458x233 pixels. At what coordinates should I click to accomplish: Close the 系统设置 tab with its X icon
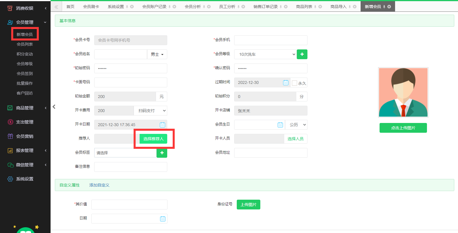click(x=132, y=7)
